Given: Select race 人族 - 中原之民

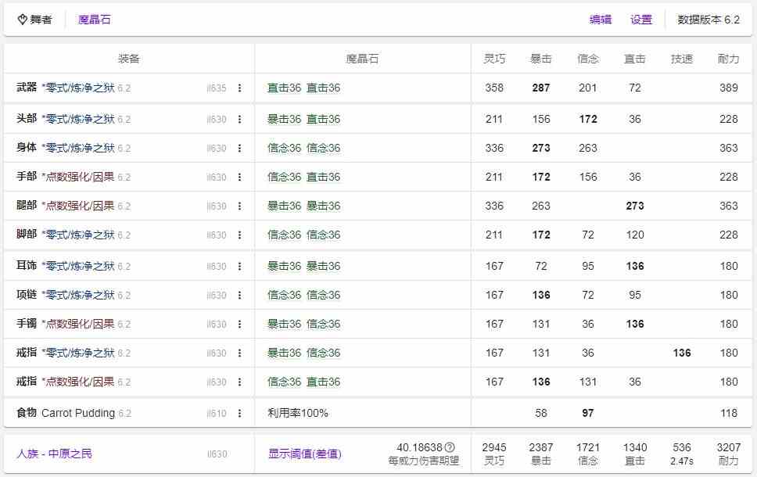Looking at the screenshot, I should pyautogui.click(x=54, y=454).
